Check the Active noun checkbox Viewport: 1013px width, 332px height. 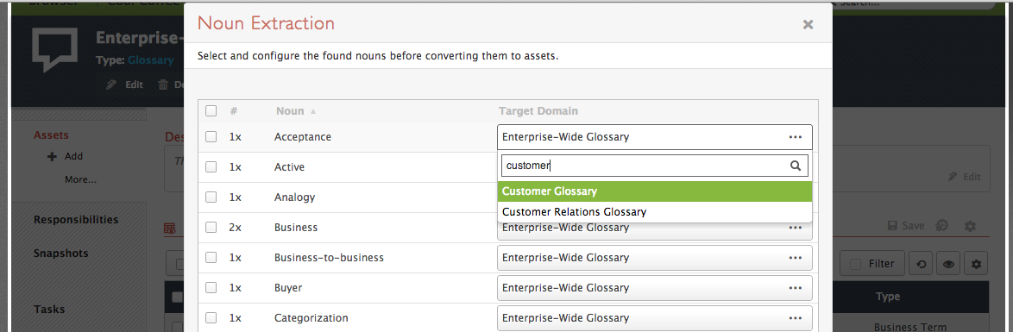(x=211, y=166)
